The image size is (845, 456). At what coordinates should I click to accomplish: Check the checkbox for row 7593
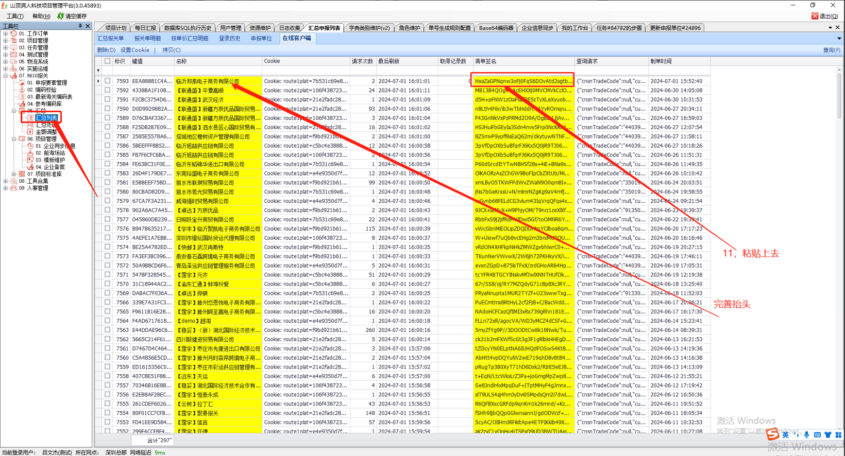coord(107,81)
